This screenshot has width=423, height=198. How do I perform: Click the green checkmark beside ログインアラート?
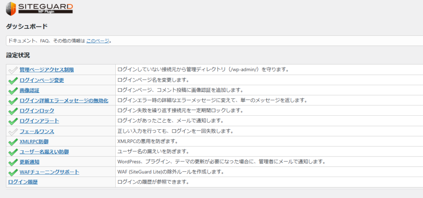tap(13, 121)
